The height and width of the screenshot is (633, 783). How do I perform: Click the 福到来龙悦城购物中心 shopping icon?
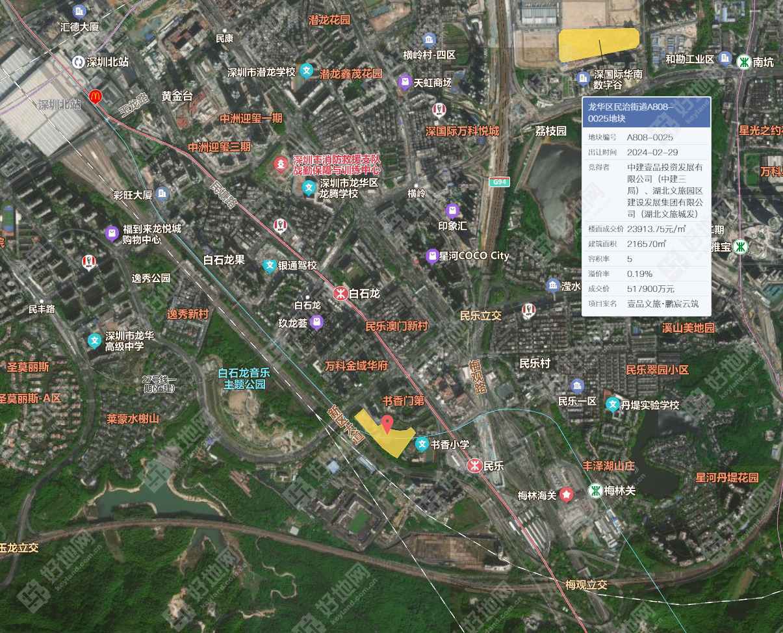(x=112, y=234)
